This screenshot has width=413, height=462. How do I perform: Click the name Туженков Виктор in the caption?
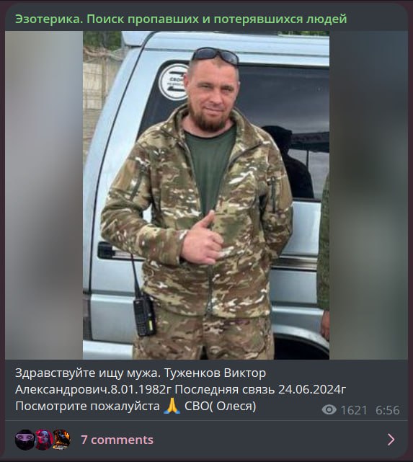pos(215,373)
